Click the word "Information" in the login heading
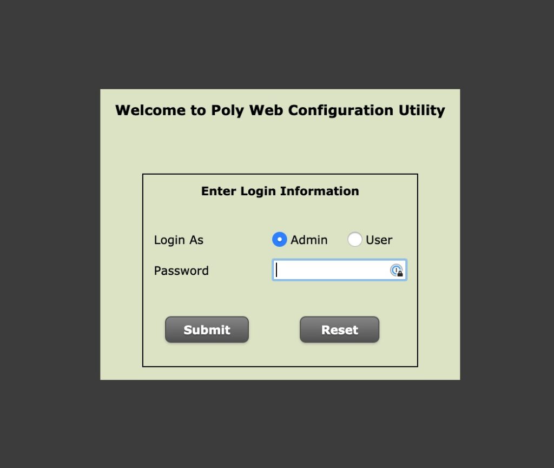554x468 pixels. tap(319, 191)
